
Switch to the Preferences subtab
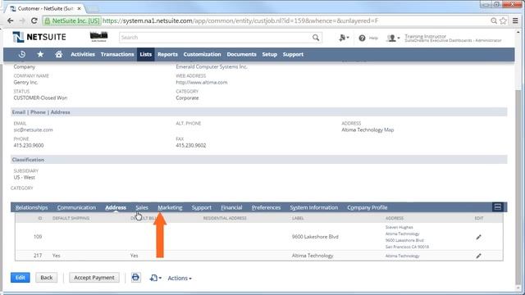[x=266, y=207]
